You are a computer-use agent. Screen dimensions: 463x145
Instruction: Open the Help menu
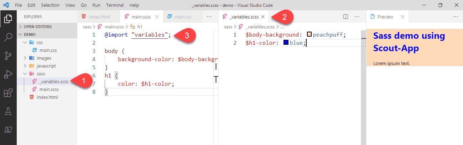point(134,5)
